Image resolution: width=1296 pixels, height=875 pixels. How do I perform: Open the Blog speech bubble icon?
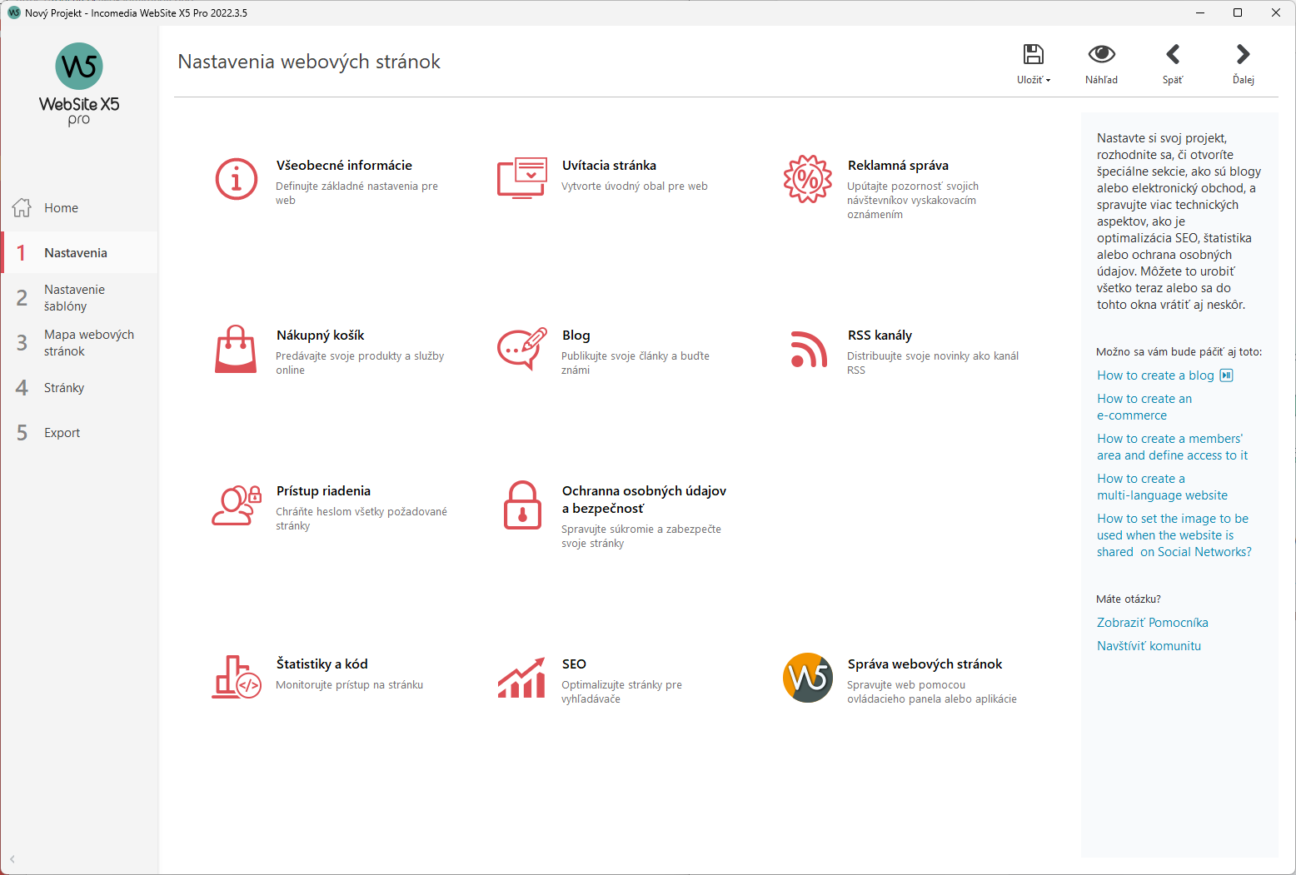[522, 349]
